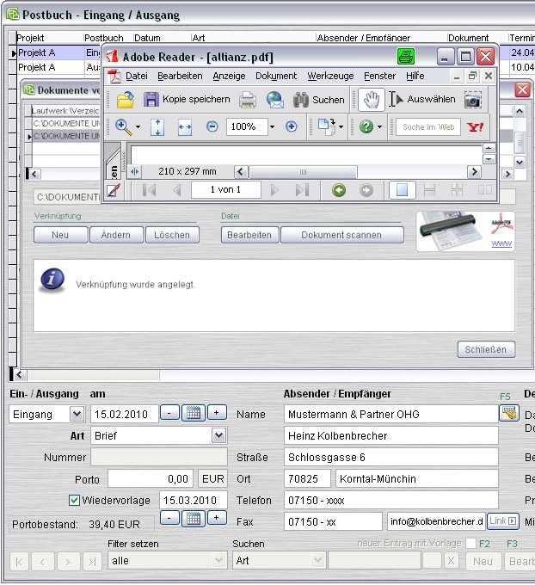Click the 'Dokument scannen' button
Viewport: 535px width, 585px height.
pos(341,235)
